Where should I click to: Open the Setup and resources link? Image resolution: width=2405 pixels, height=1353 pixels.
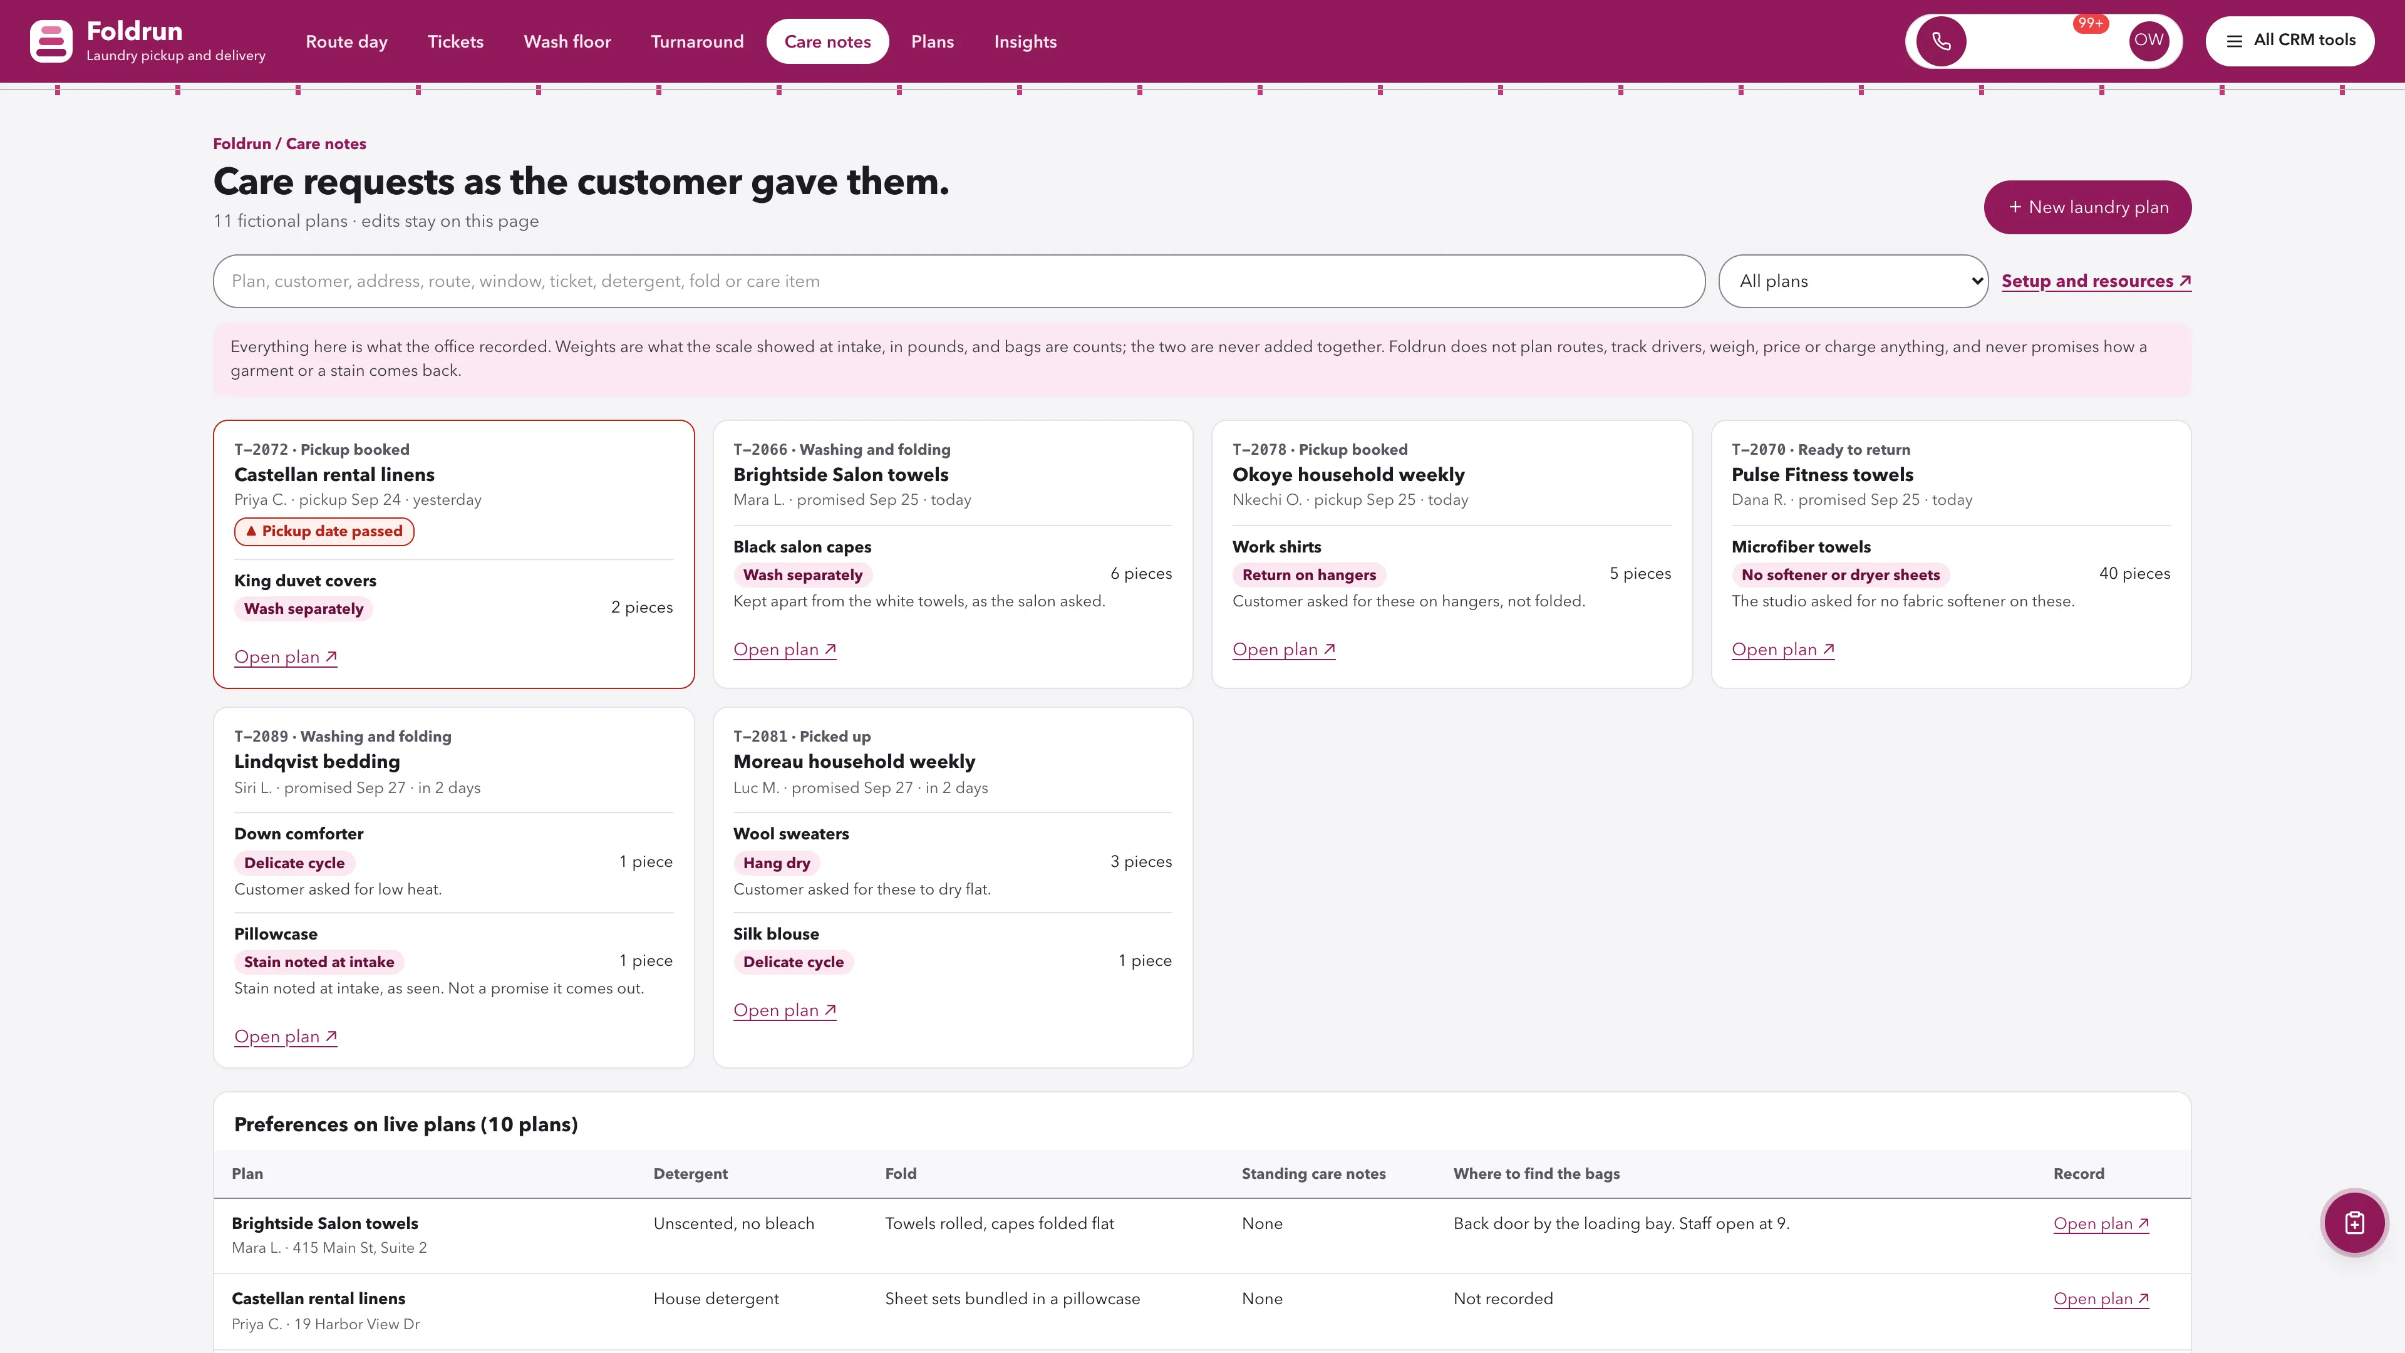2096,281
